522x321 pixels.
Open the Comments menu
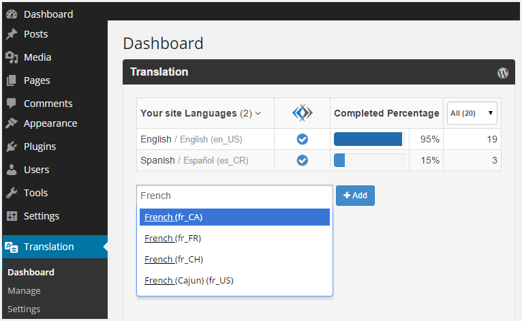[48, 104]
